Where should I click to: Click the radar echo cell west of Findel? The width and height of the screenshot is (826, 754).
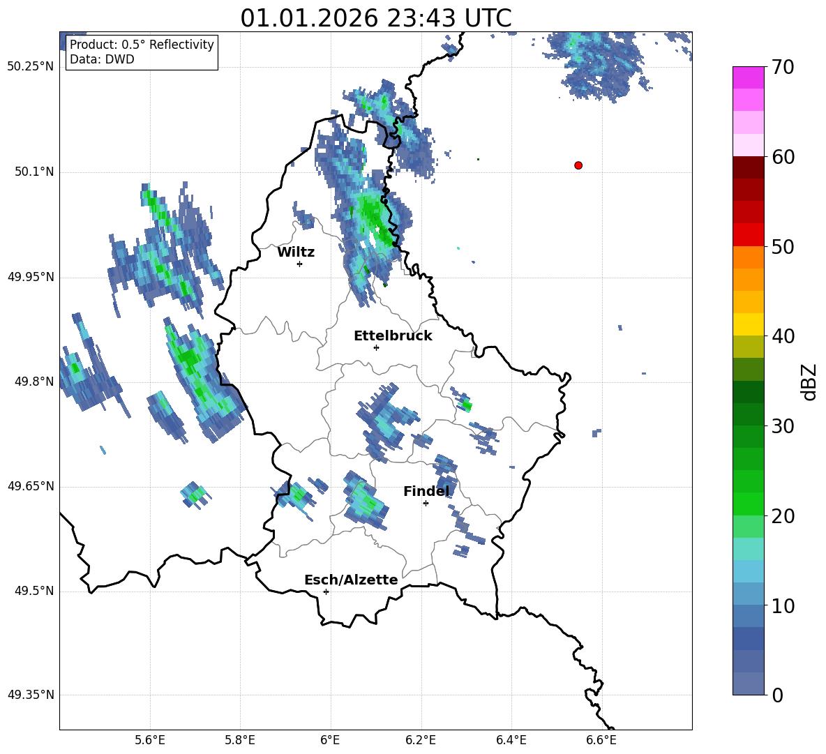(x=365, y=501)
